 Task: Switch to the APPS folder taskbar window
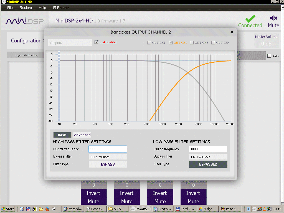(118, 209)
